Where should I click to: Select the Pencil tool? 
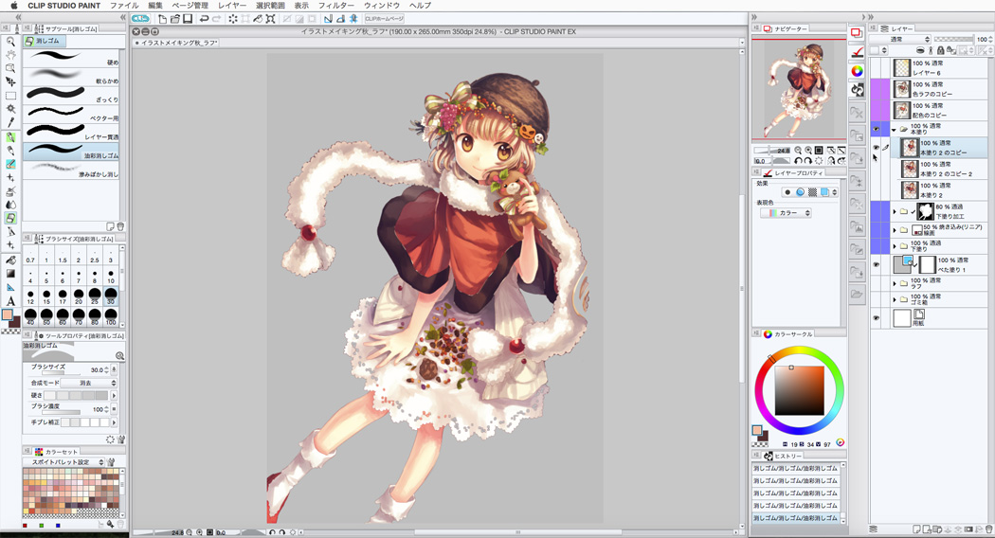10,151
